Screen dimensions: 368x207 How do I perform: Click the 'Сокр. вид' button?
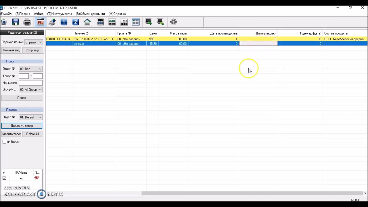pyautogui.click(x=32, y=50)
